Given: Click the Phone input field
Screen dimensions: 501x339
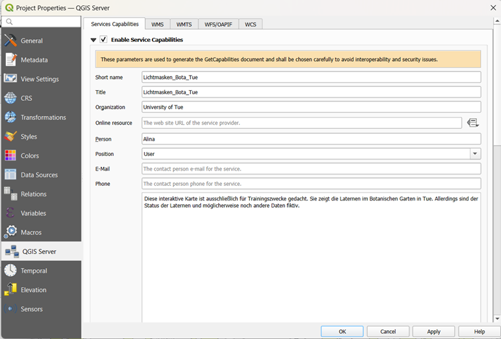Looking at the screenshot, I should click(x=311, y=184).
